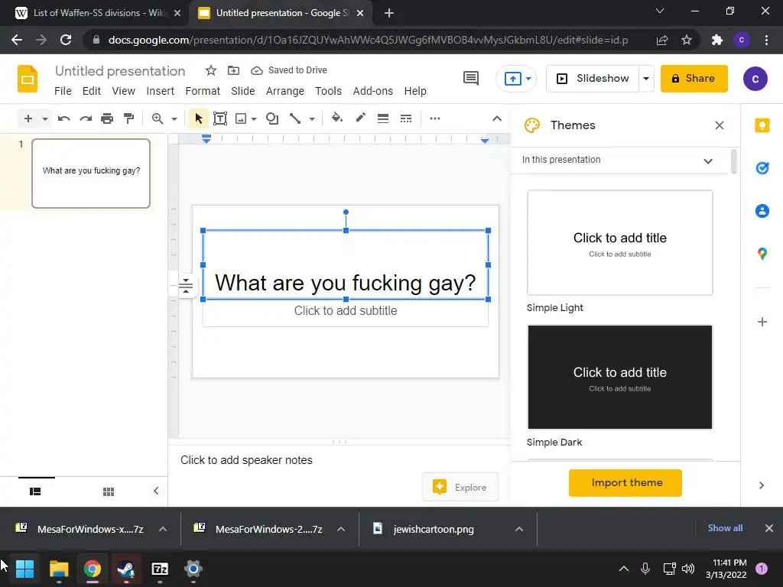The image size is (783, 587).
Task: Open the Slide menu
Action: 243,91
